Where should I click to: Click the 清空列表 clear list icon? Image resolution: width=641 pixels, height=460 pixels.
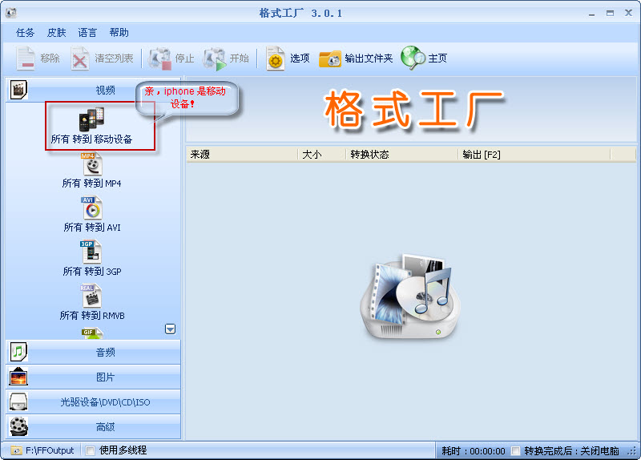coord(79,59)
